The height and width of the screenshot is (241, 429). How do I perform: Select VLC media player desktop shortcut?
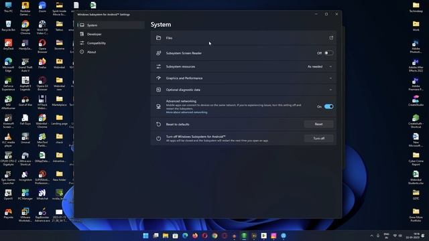(x=8, y=140)
